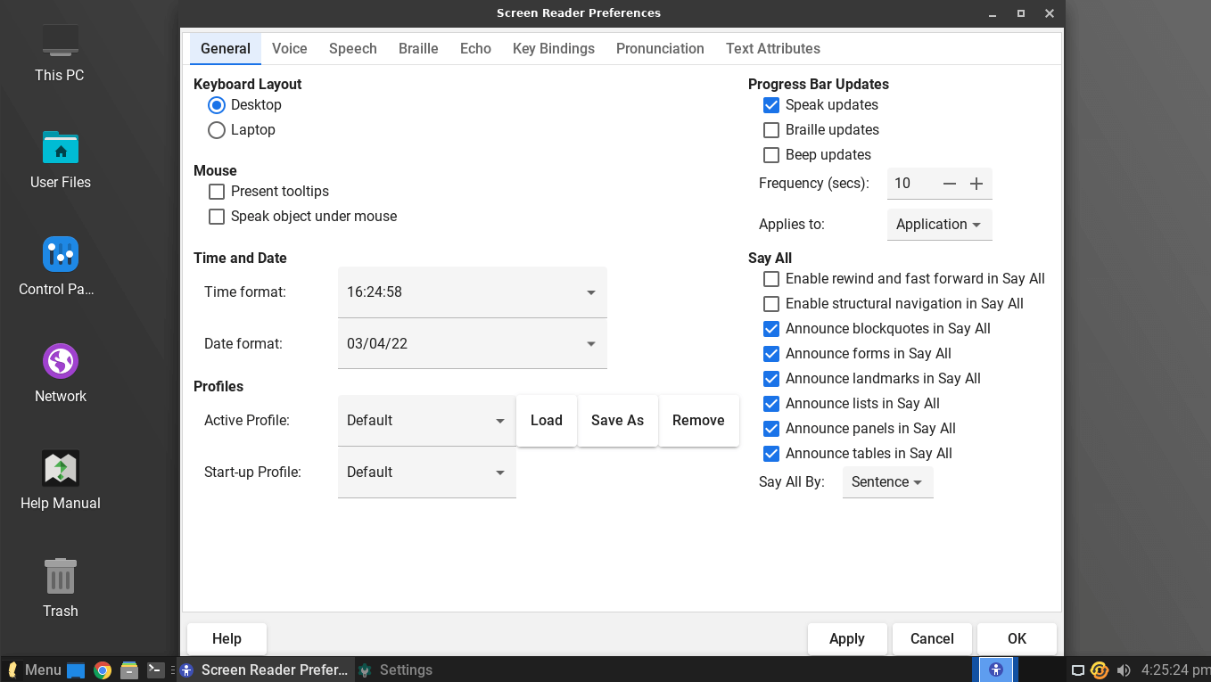Open the Network desktop icon
Screen dimensions: 1211x682
coord(61,374)
